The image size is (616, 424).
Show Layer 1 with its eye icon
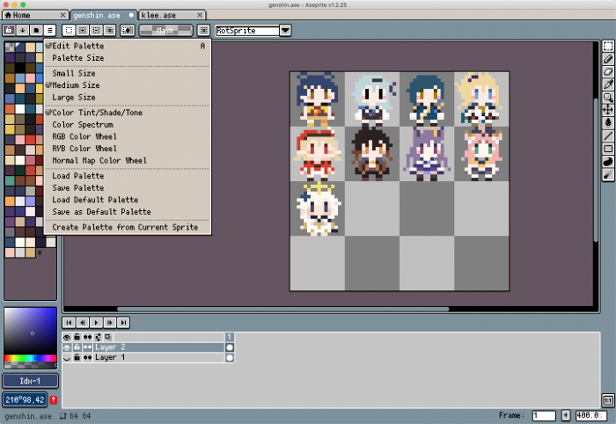67,358
